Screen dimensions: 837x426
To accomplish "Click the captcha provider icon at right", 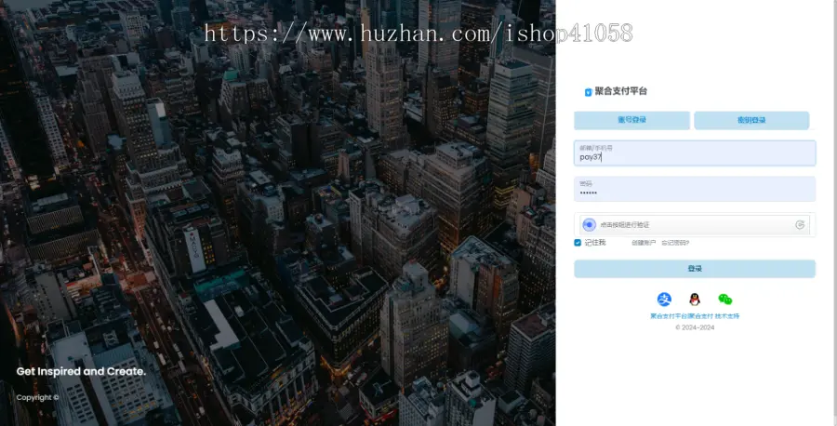I will coord(800,224).
